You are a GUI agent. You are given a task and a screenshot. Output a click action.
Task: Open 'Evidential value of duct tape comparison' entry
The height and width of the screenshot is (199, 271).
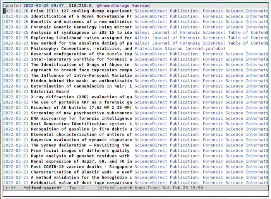pyautogui.click(x=81, y=183)
